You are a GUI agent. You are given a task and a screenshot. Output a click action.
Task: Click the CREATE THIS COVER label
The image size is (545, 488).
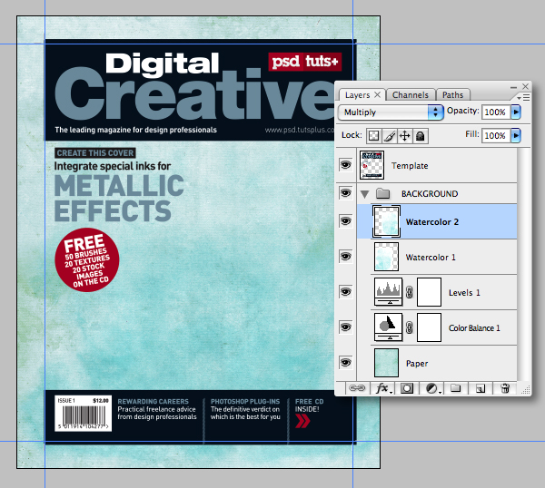coord(94,153)
